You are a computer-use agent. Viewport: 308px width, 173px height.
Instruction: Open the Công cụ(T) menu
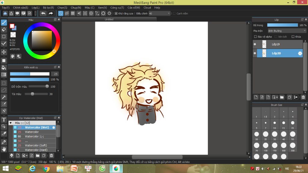pos(117,8)
